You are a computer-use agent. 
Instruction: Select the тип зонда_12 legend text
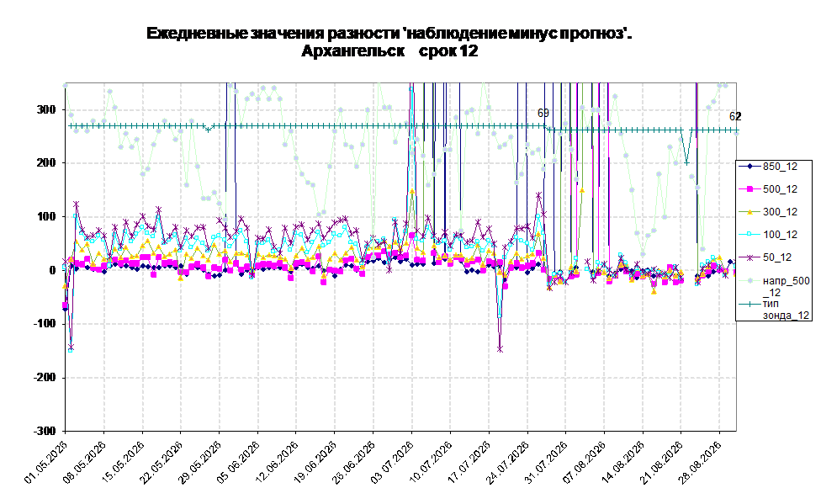point(786,310)
